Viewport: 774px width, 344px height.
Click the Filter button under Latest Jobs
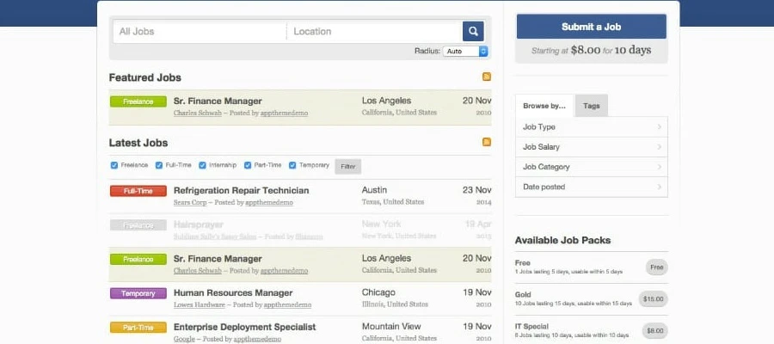tap(348, 166)
